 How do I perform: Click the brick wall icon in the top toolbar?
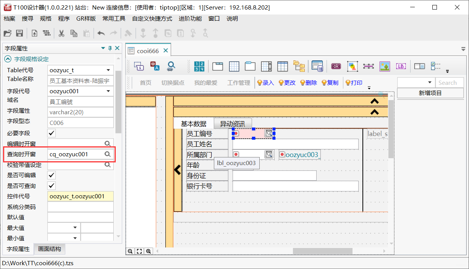(47, 33)
